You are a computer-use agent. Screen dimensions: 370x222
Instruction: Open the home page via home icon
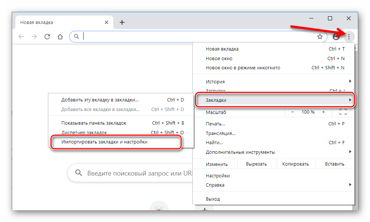[60, 37]
